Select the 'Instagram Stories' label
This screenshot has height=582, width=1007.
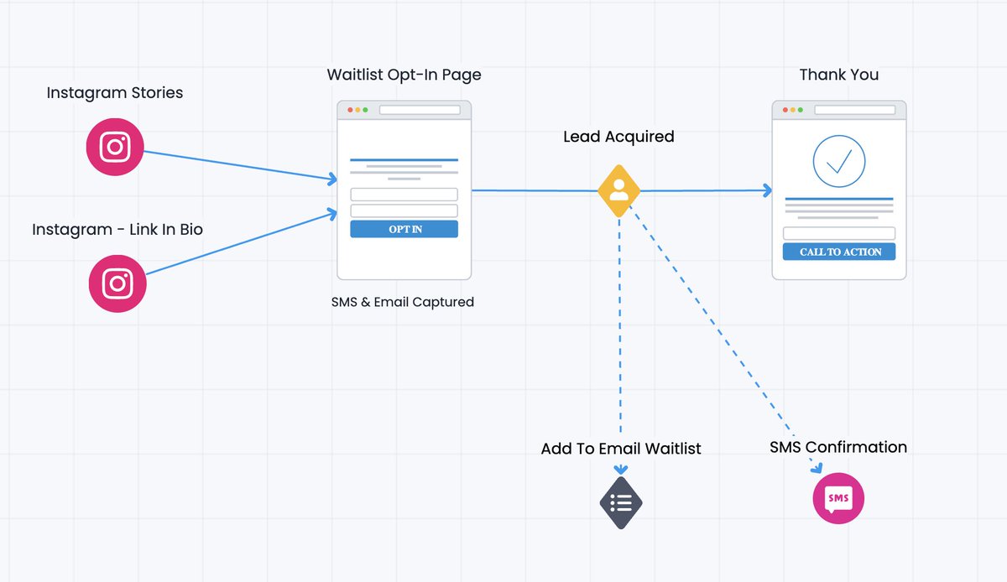pos(115,93)
